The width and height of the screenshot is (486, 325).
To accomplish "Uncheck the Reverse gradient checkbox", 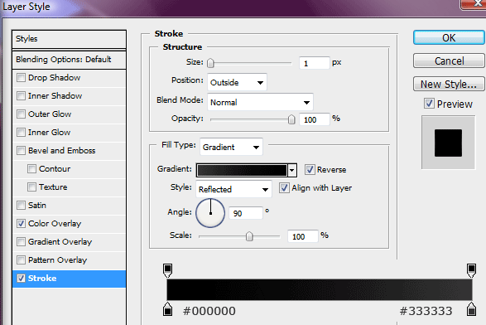I will [x=310, y=169].
